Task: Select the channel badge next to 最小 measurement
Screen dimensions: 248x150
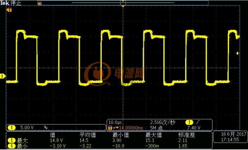Action: [12, 146]
